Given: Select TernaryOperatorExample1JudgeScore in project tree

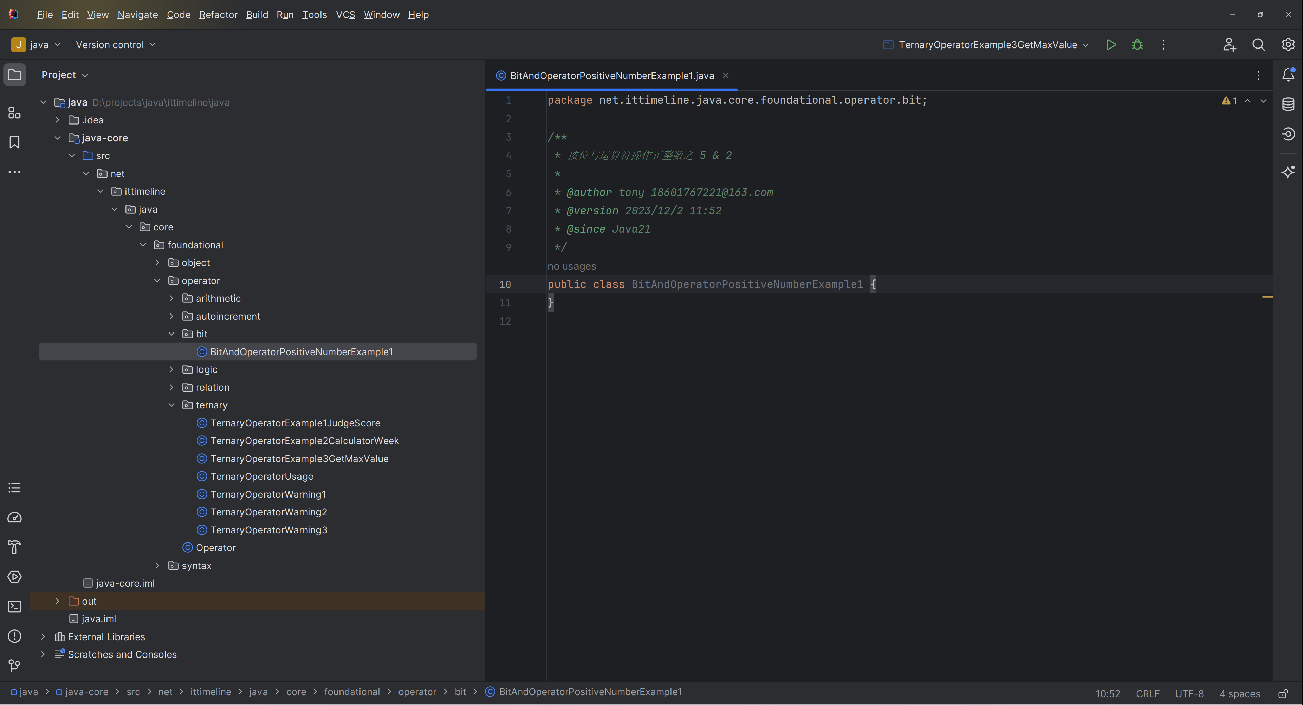Looking at the screenshot, I should tap(295, 423).
